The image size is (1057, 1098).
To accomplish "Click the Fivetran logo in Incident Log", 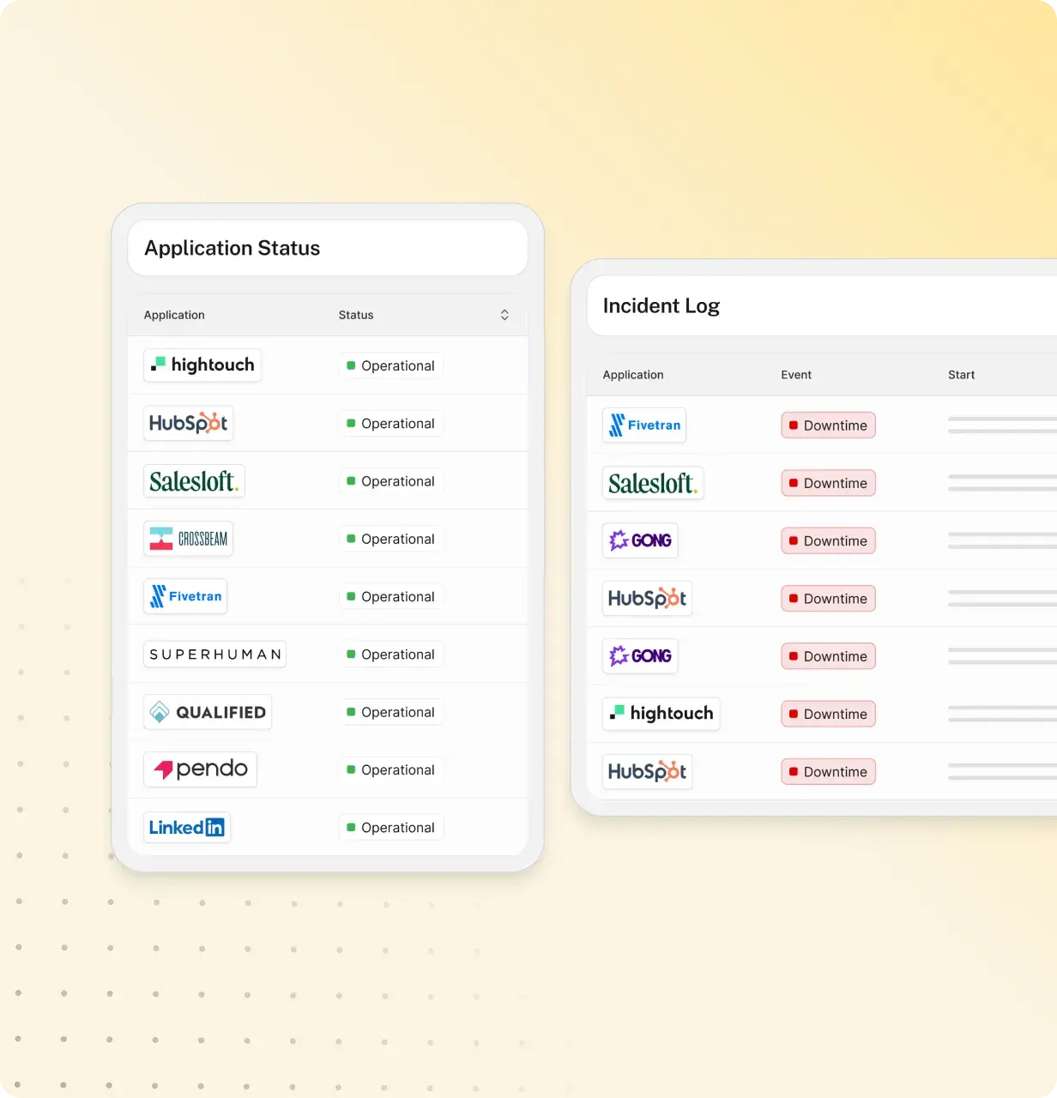I will coord(644,425).
